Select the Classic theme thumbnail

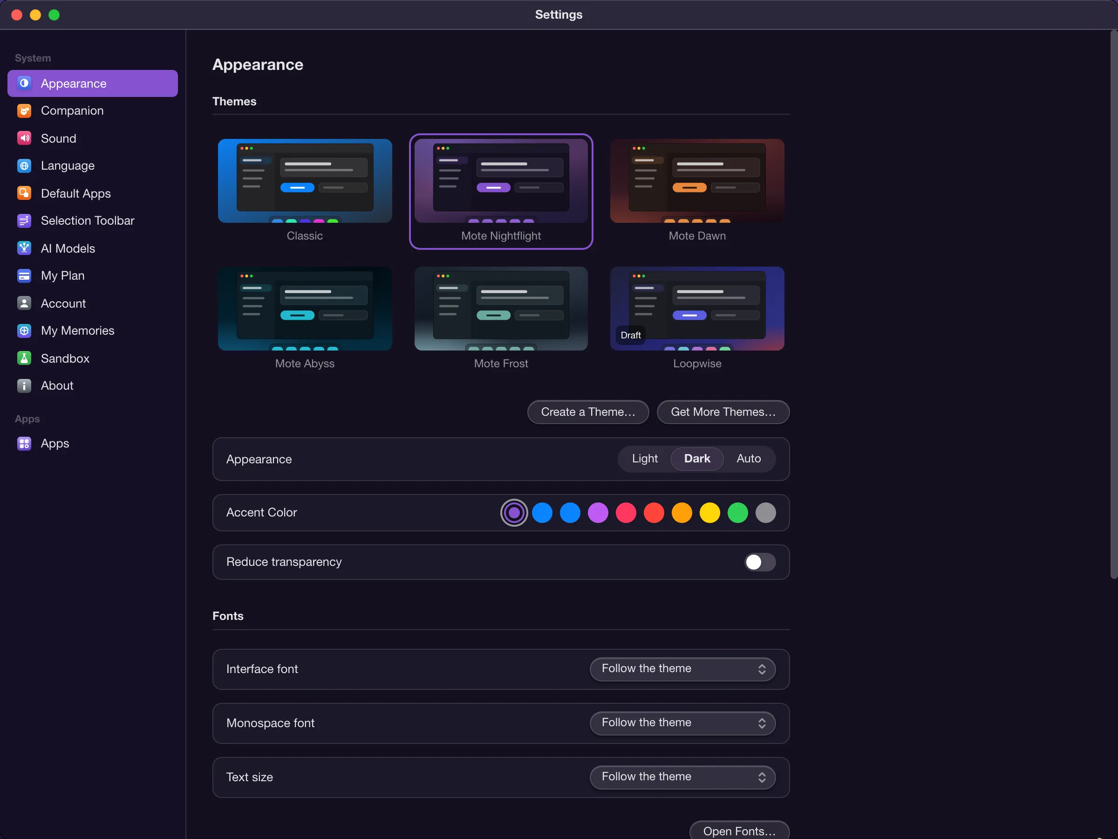pos(305,181)
